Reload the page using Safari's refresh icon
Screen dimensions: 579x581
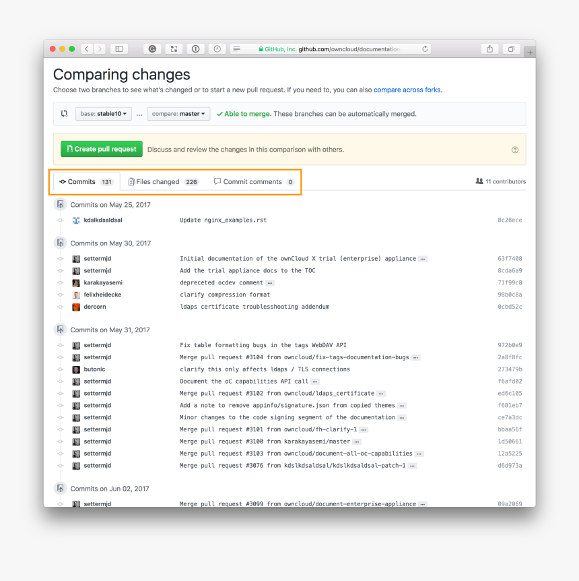(x=425, y=49)
